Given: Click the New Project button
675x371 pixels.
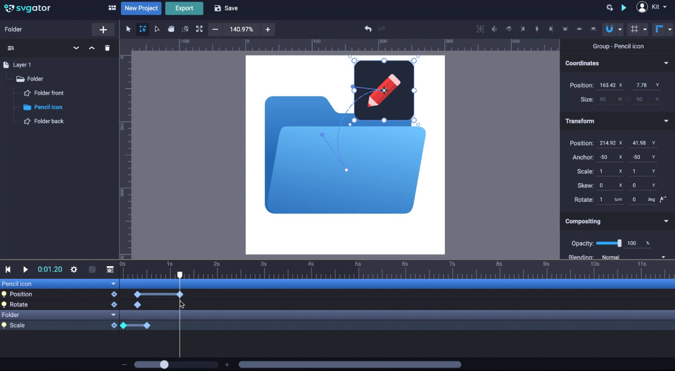Looking at the screenshot, I should [141, 8].
